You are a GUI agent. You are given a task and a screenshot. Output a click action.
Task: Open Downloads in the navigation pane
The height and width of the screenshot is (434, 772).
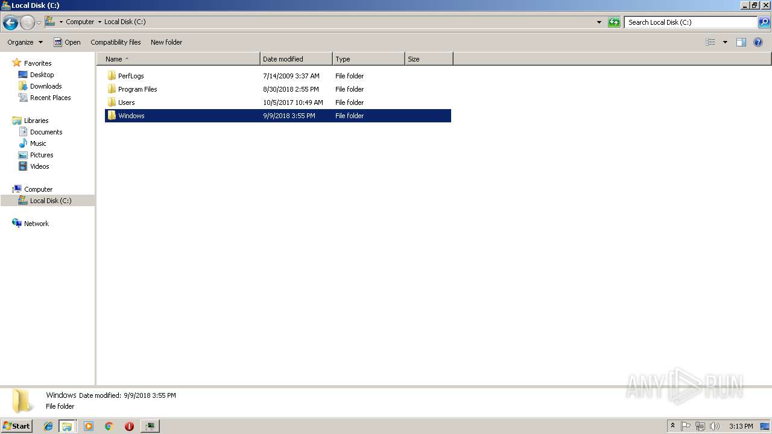coord(46,86)
